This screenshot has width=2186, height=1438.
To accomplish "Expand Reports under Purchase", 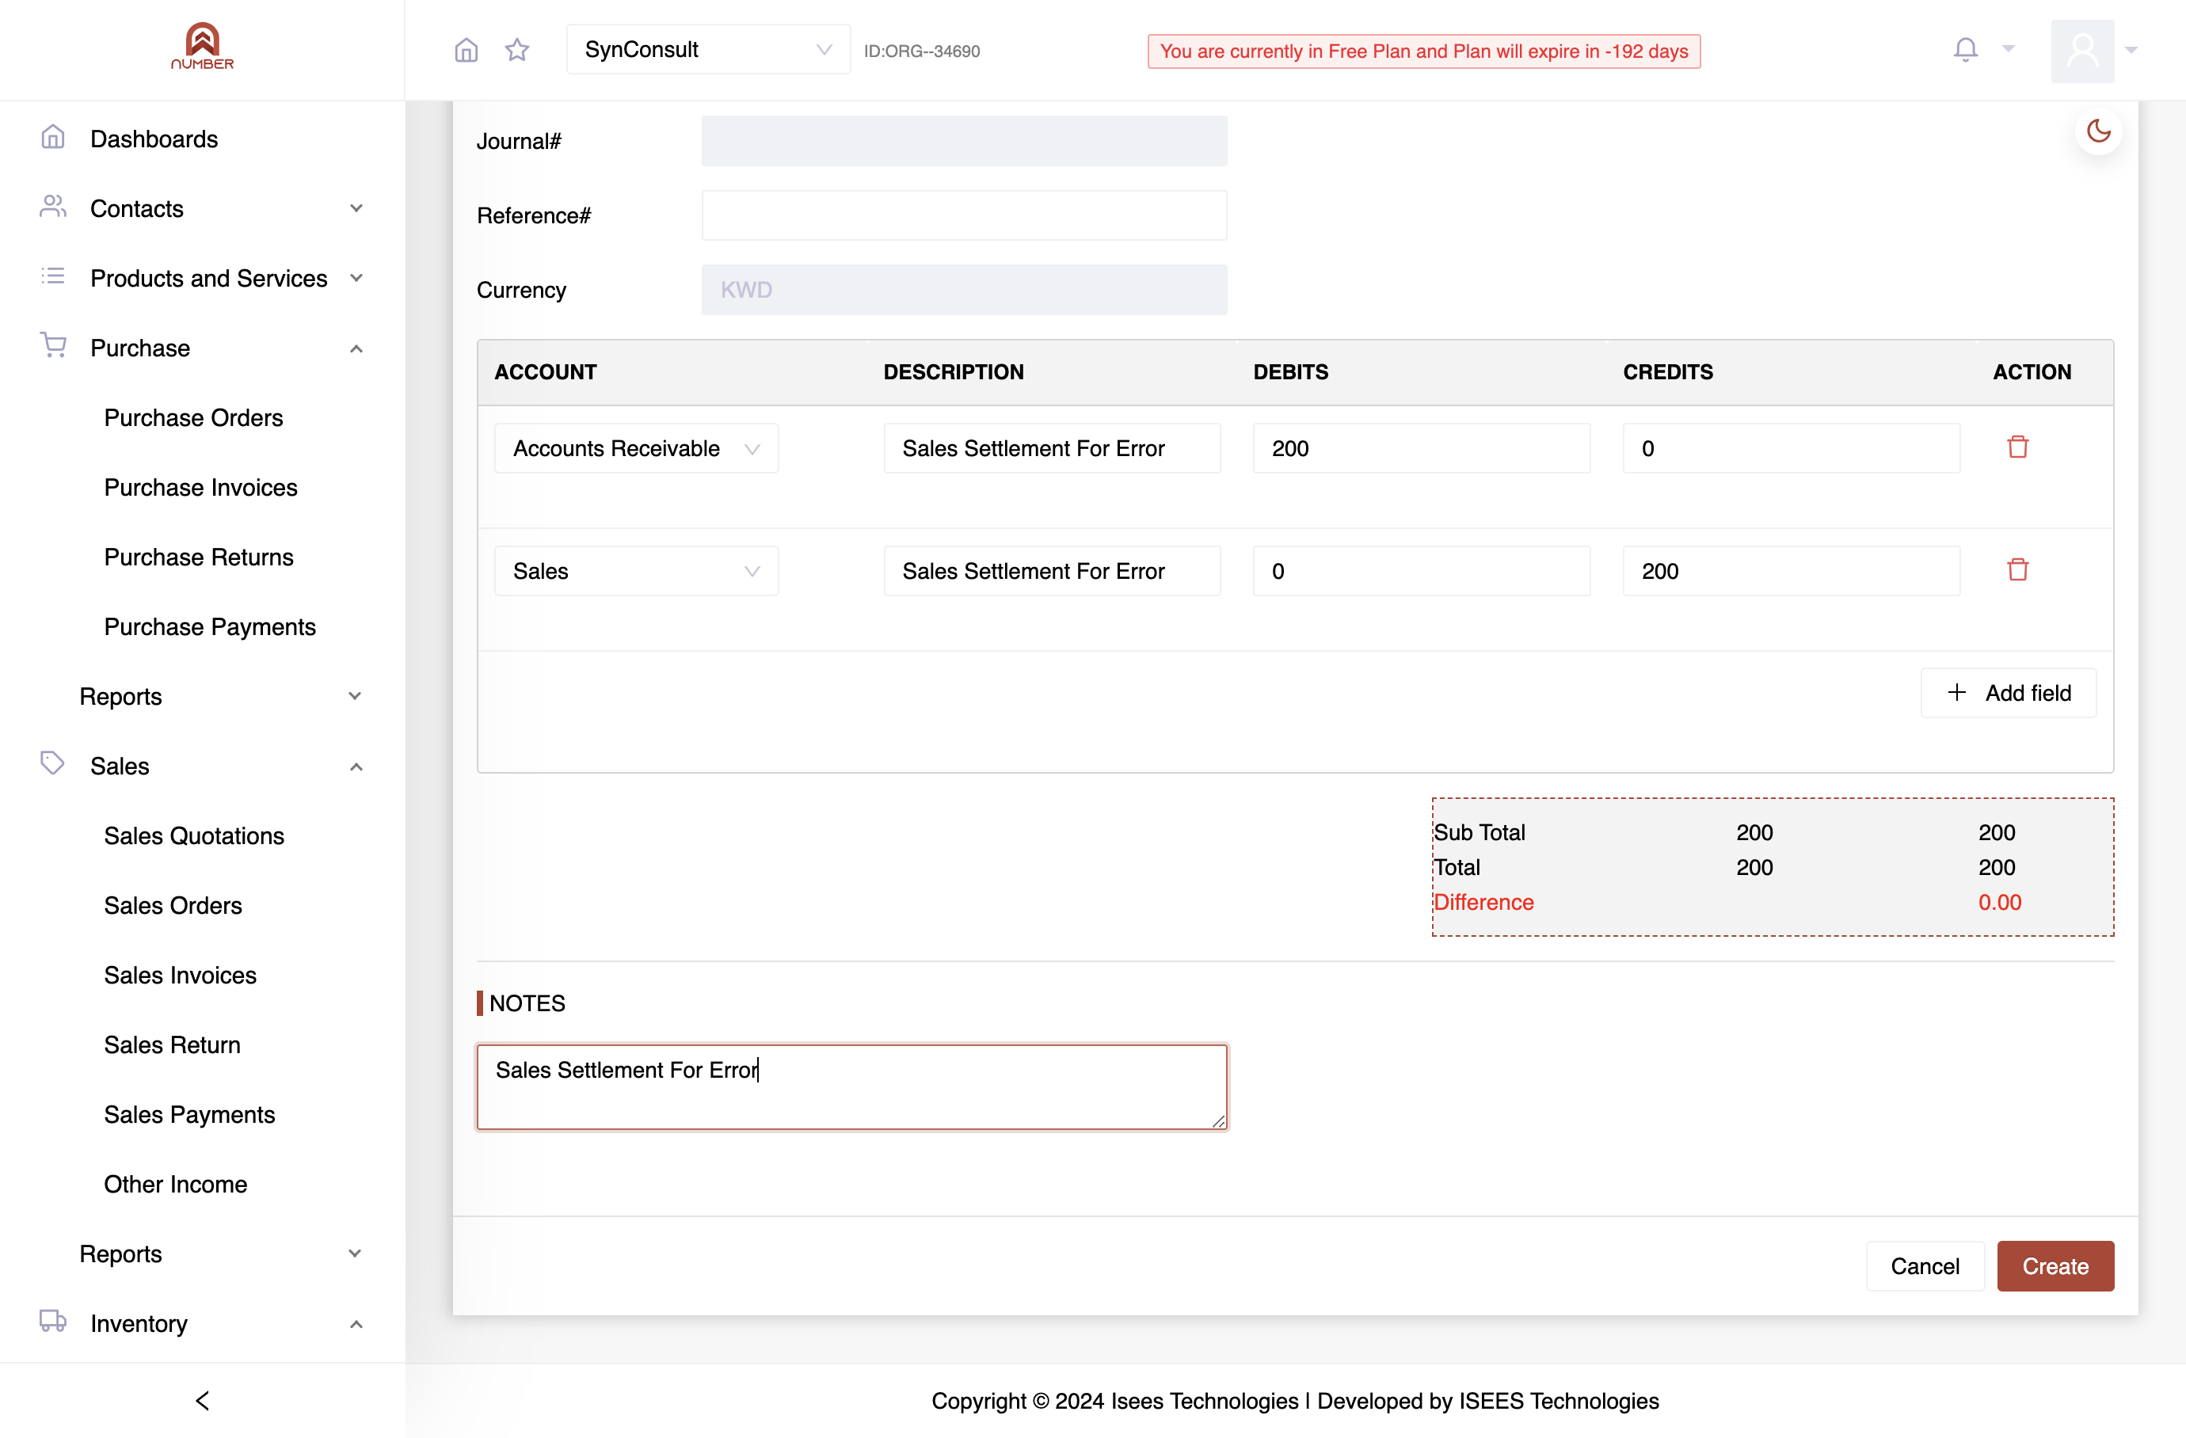I will pos(220,696).
